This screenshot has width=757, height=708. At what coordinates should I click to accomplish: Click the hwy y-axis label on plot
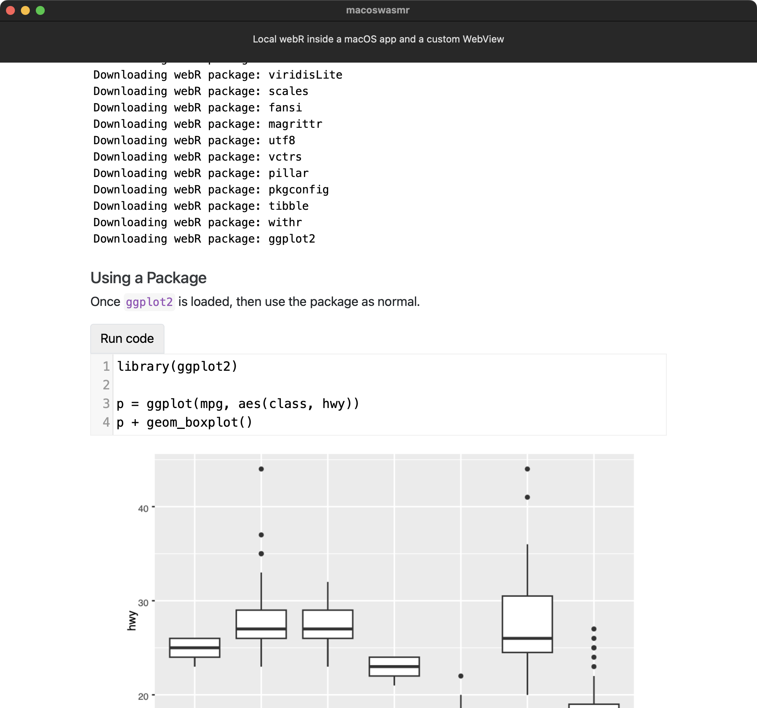click(x=132, y=620)
